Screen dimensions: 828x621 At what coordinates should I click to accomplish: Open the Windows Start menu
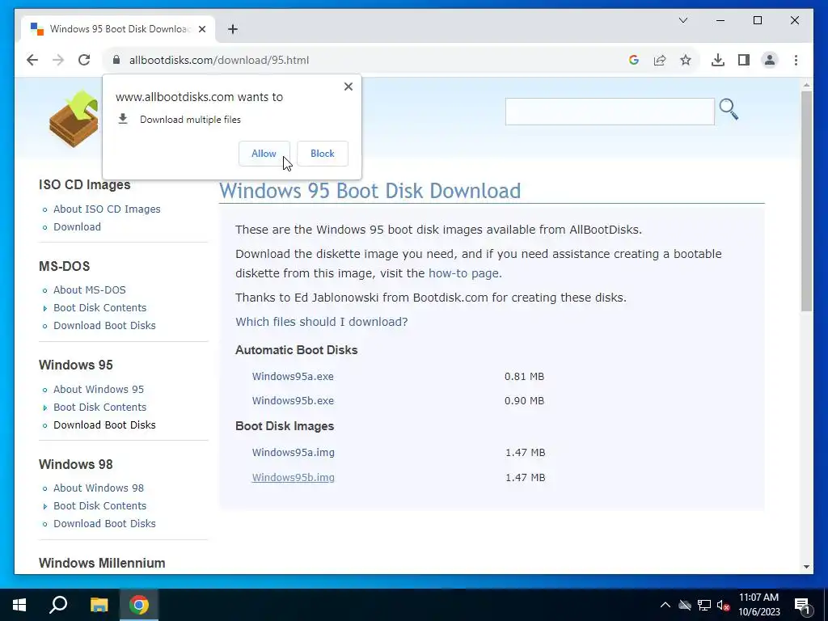(x=19, y=605)
